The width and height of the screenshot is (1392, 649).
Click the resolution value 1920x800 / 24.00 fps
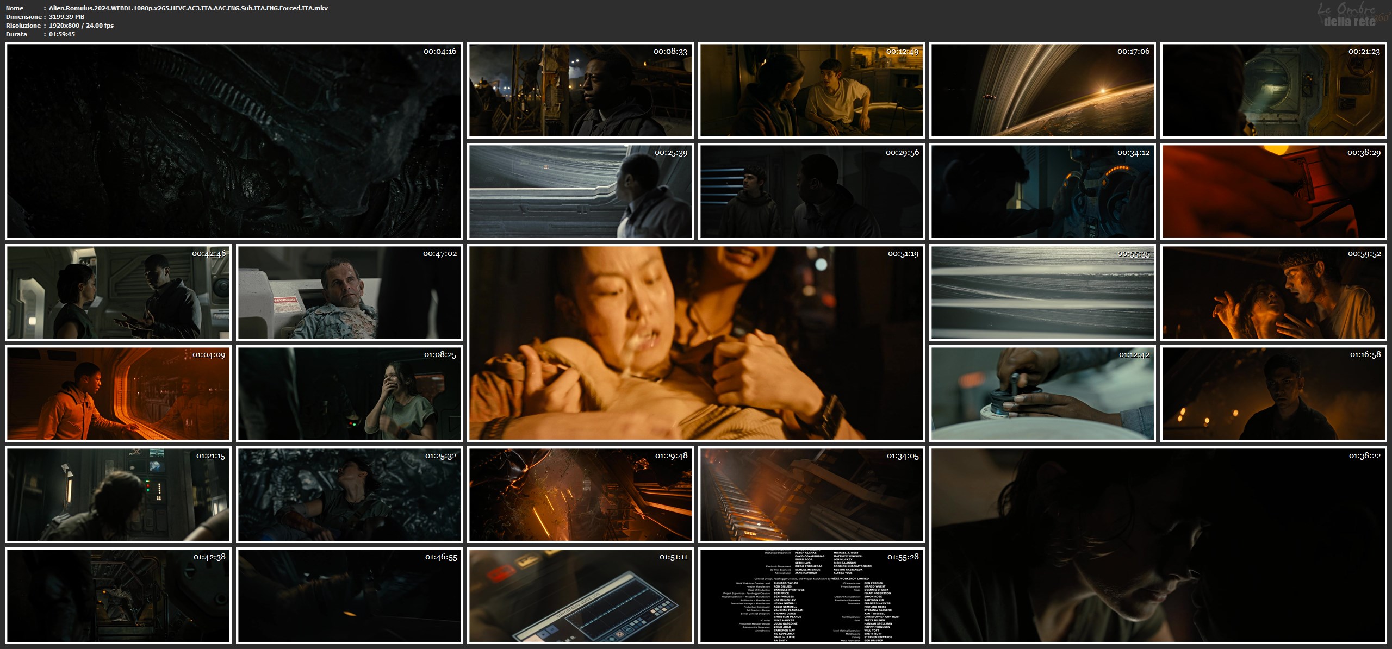(81, 26)
